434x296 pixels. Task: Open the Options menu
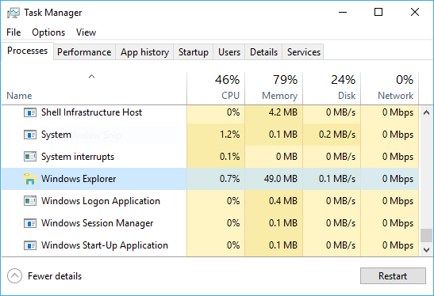[48, 32]
